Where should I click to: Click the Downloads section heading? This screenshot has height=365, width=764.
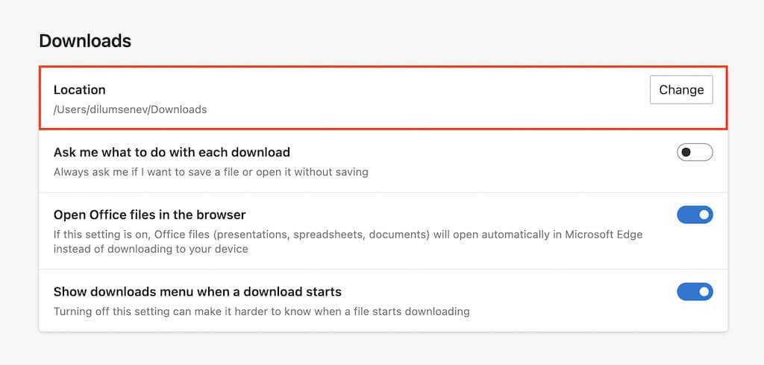pos(85,41)
